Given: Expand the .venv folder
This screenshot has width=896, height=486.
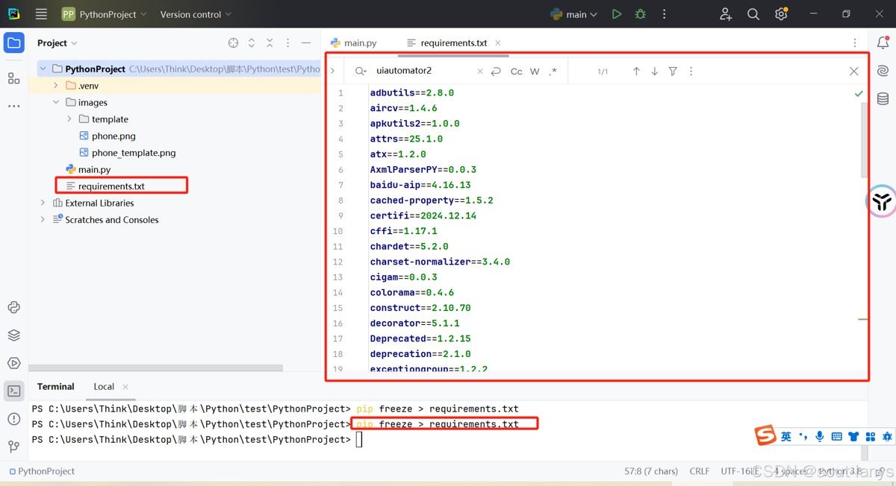Looking at the screenshot, I should click(x=56, y=86).
